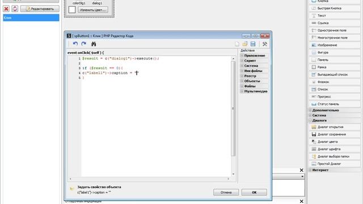Viewport: 363px width, 204px height.
Task: Pick the Флажок checkbox component
Action: (334, 82)
